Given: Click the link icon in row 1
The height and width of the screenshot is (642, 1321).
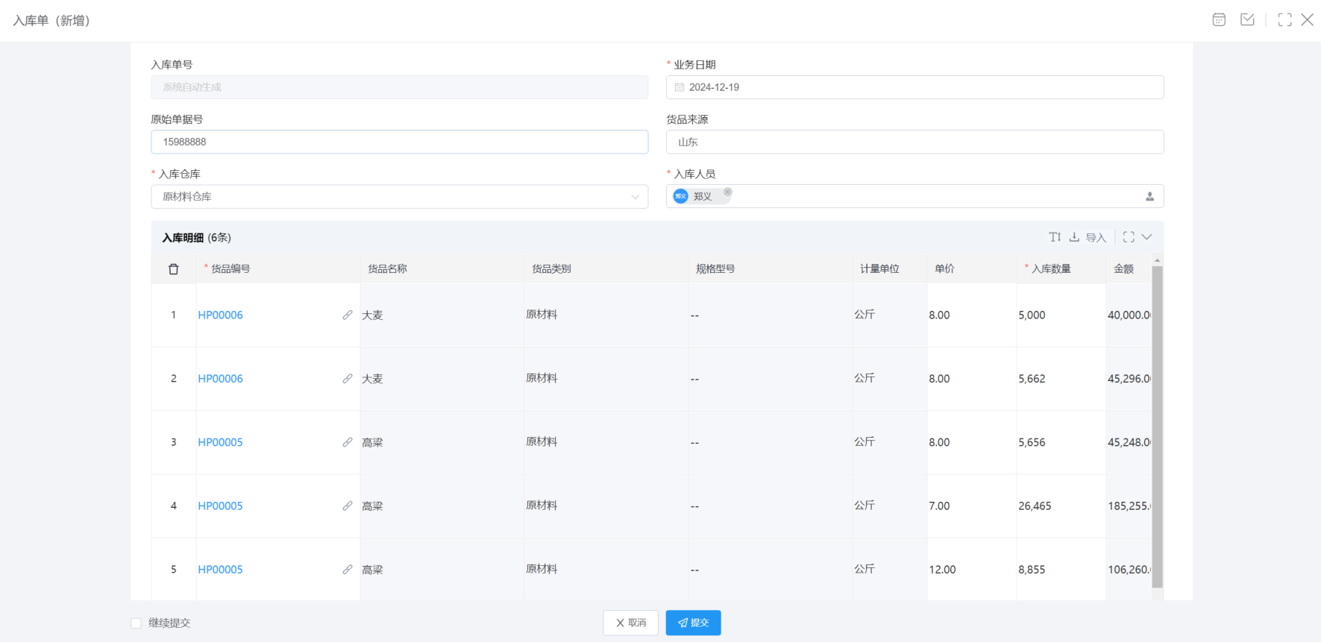Looking at the screenshot, I should click(348, 315).
